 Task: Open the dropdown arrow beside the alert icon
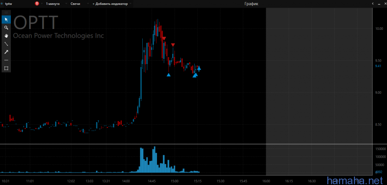tap(42, 4)
